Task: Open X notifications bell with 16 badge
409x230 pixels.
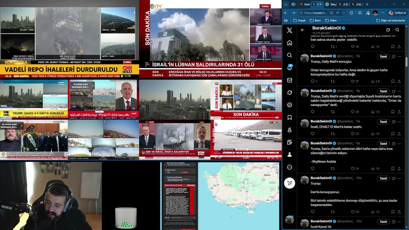Action: tap(289, 68)
